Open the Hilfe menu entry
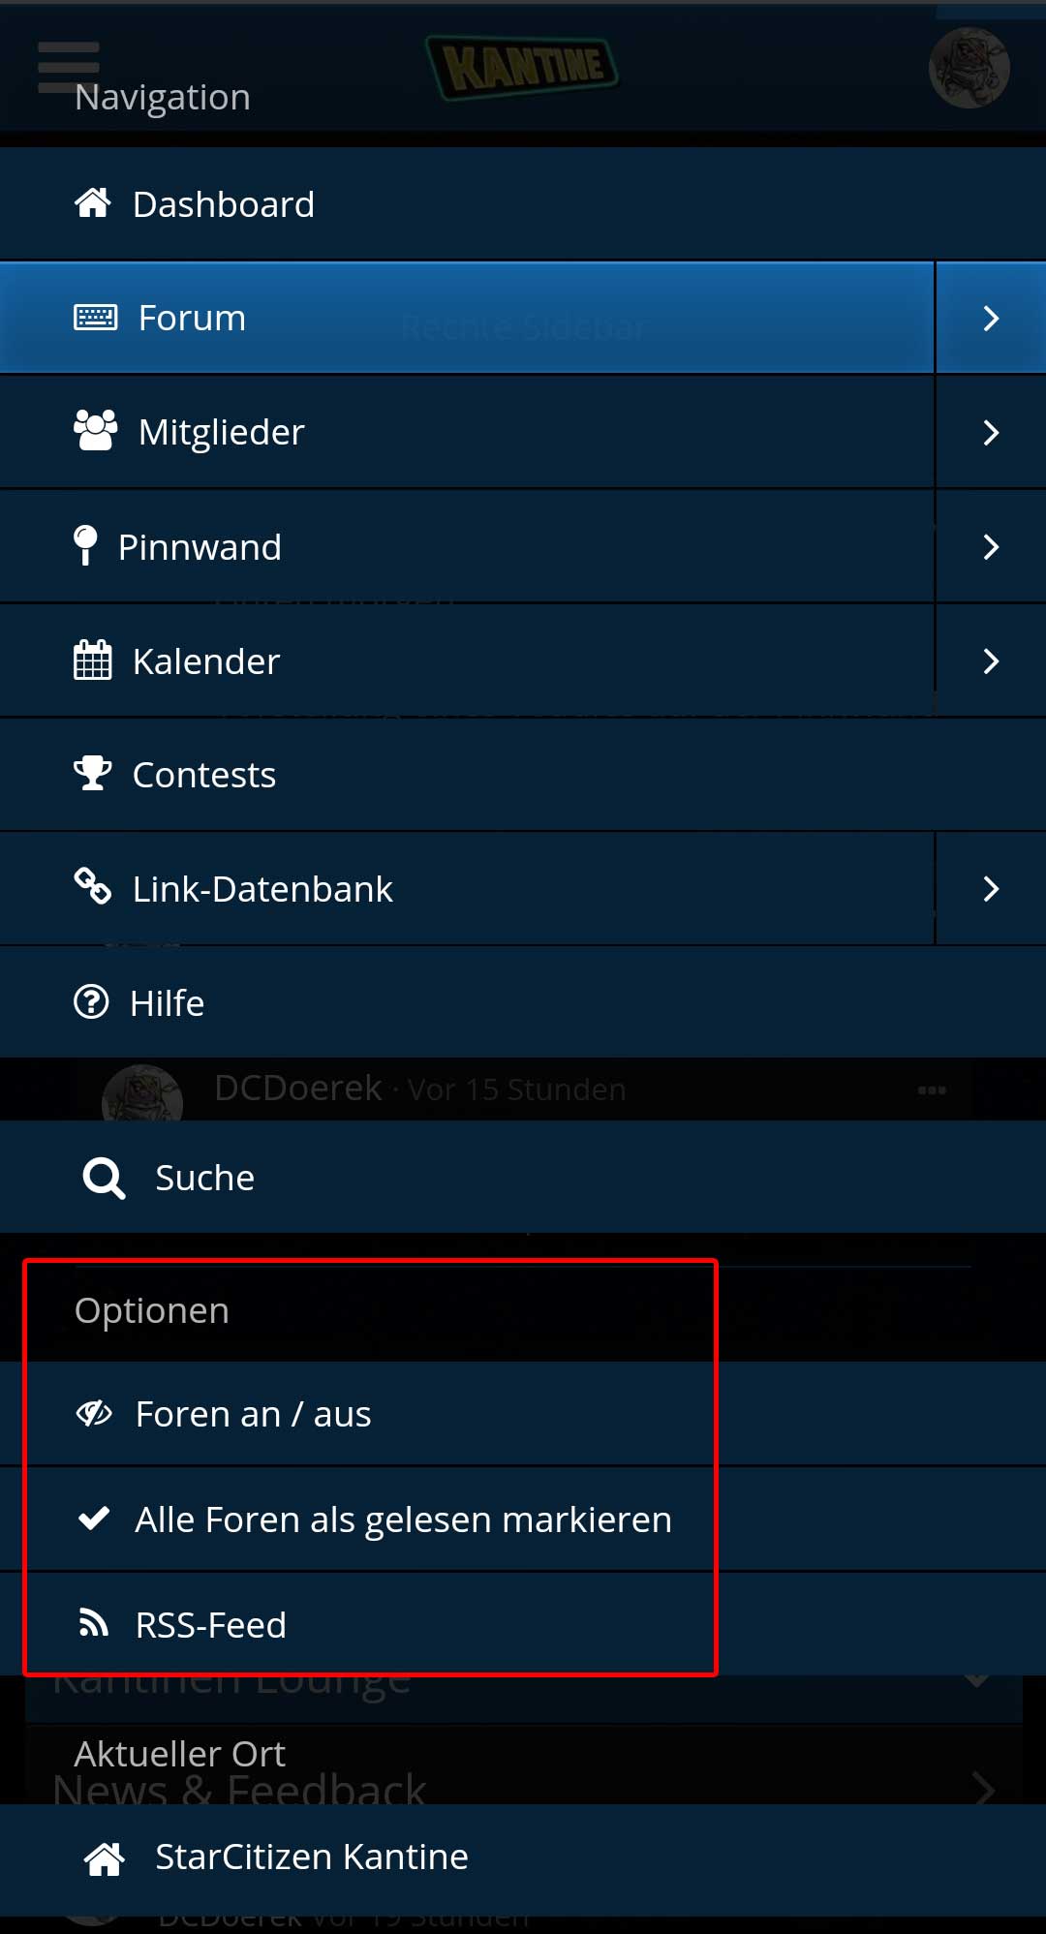Screen dimensions: 1046x1934 167,1003
